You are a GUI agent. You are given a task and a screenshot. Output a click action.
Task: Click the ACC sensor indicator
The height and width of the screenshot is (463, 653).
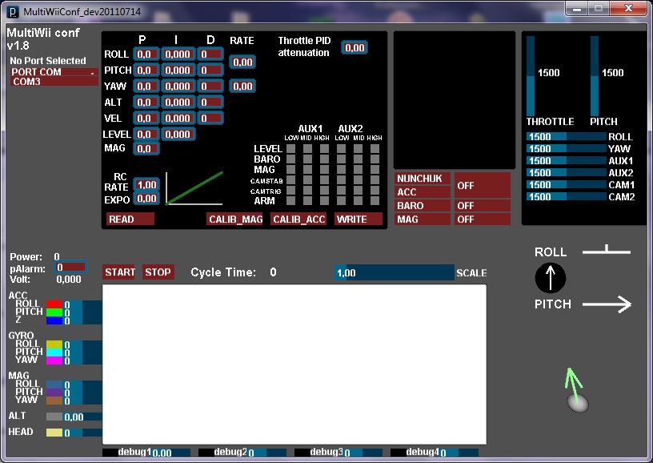[423, 191]
